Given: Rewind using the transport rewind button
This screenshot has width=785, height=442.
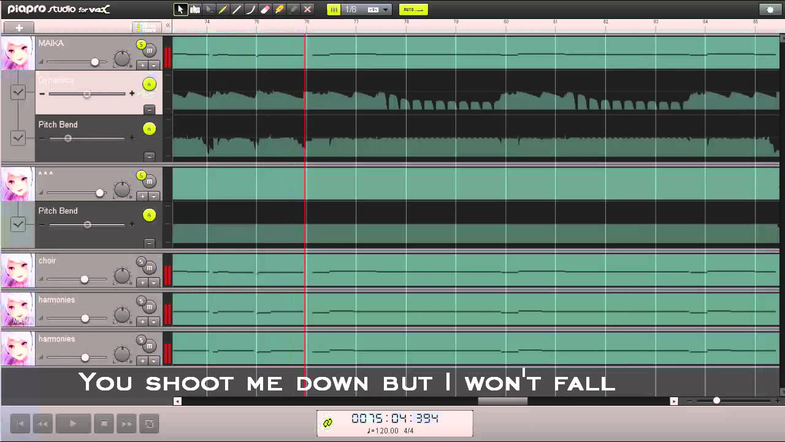Looking at the screenshot, I should pyautogui.click(x=42, y=424).
